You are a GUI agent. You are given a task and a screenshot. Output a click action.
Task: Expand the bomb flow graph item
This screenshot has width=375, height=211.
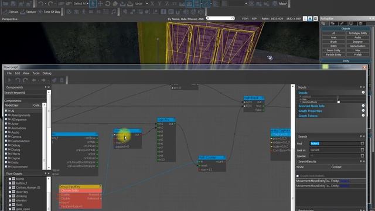click(10, 179)
